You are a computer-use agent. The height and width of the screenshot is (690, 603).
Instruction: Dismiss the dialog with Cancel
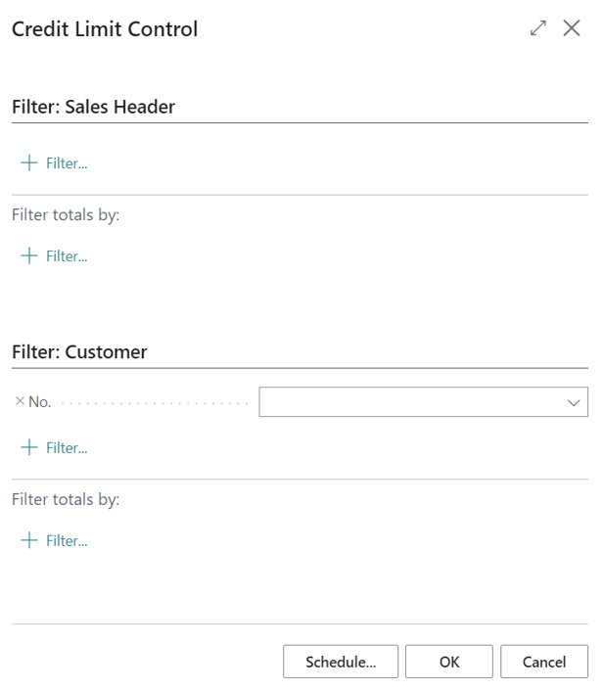tap(544, 662)
